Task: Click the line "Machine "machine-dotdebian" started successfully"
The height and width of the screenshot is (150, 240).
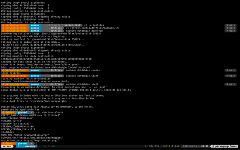Action: tap(35, 82)
